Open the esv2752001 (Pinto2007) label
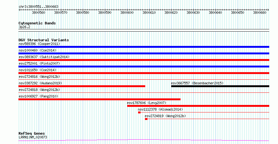Image resolution: width=278 pixels, height=144 pixels. 39,63
